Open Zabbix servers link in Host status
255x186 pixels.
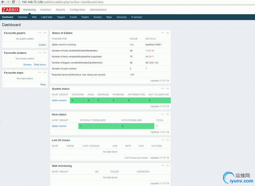coord(59,126)
